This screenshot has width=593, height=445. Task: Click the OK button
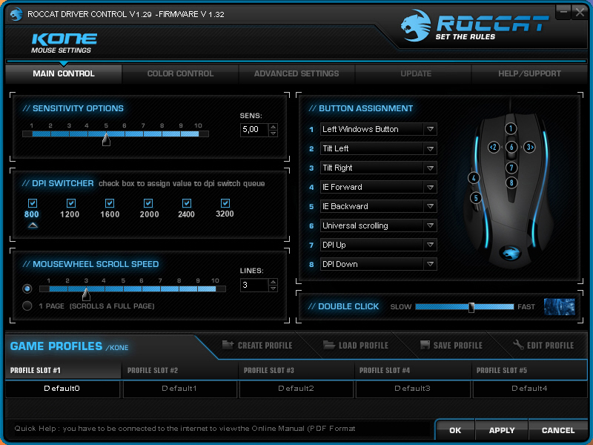455,430
